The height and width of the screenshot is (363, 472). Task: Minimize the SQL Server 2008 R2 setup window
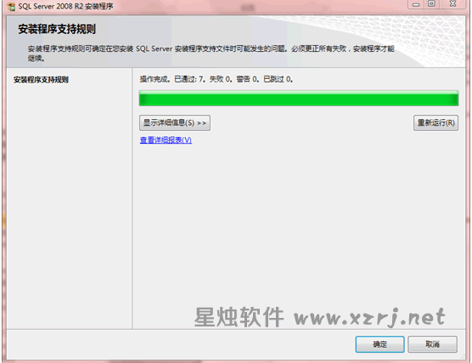(x=416, y=4)
